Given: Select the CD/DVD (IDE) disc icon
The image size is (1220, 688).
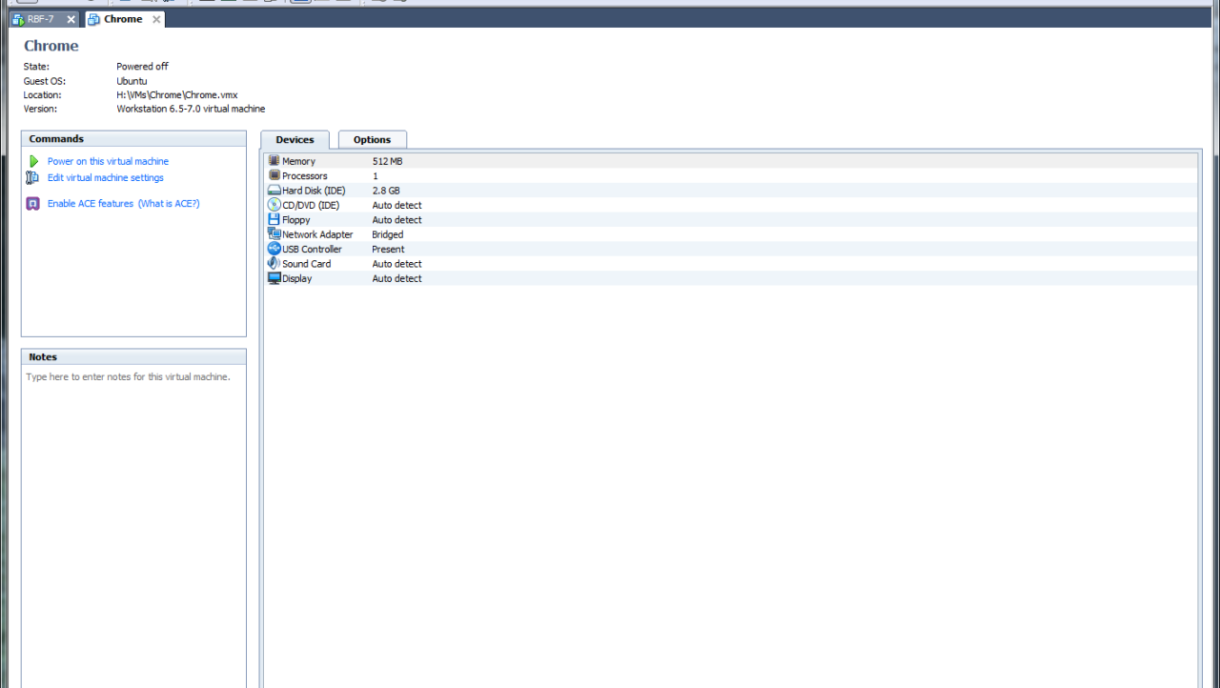Looking at the screenshot, I should point(274,205).
